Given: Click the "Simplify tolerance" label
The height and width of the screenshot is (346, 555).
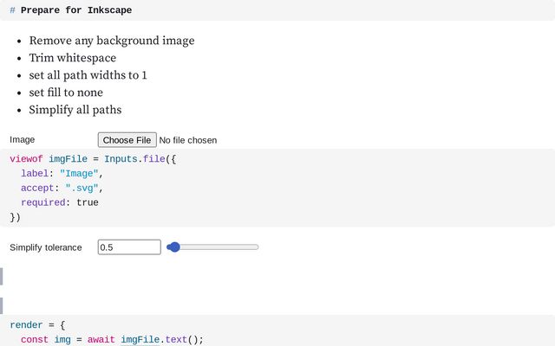Looking at the screenshot, I should 46,247.
